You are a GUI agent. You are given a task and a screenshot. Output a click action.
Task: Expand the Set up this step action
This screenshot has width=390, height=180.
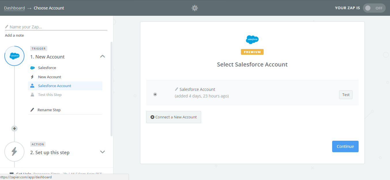point(102,152)
